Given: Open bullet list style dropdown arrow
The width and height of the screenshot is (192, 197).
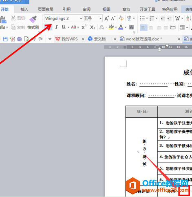Looking at the screenshot, I should point(147,18).
